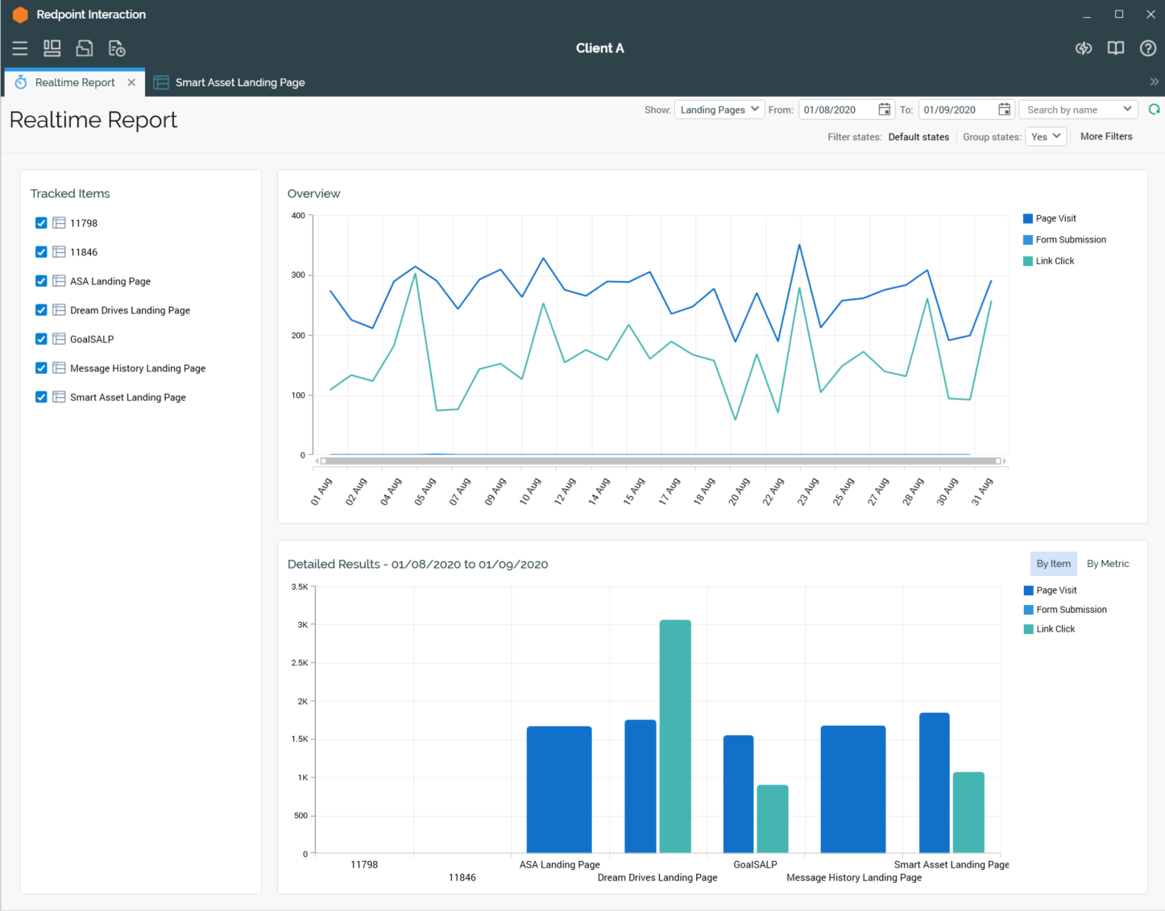Uncheck the ASA Landing Page item
Screen dimensions: 1165x911
[41, 281]
